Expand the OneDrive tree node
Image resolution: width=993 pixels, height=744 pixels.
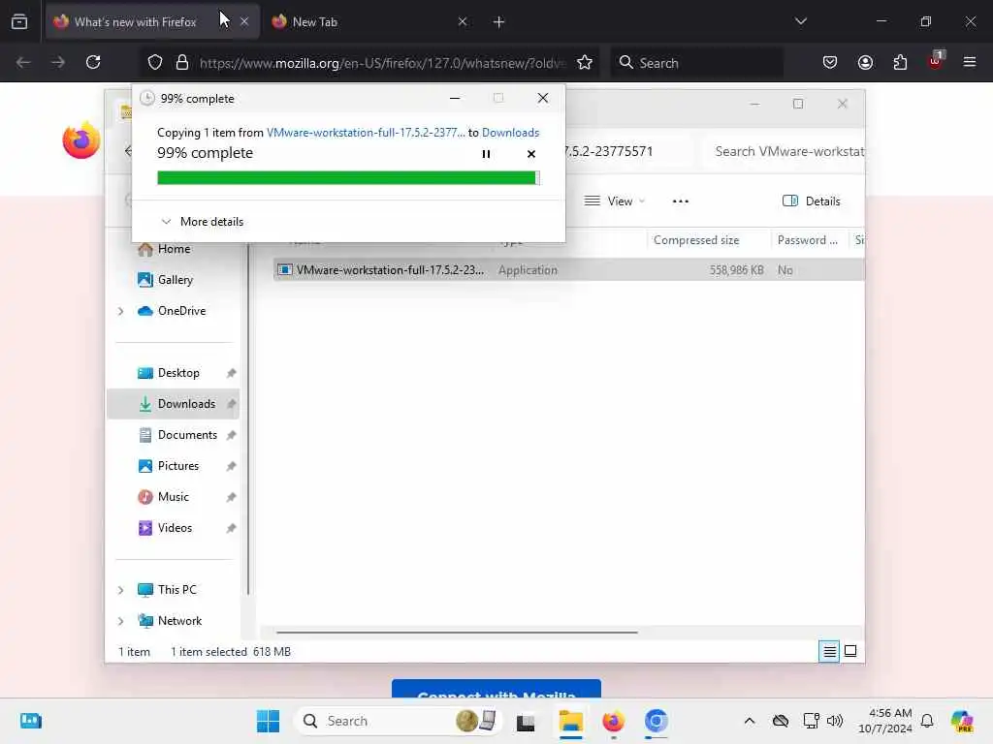(x=120, y=311)
